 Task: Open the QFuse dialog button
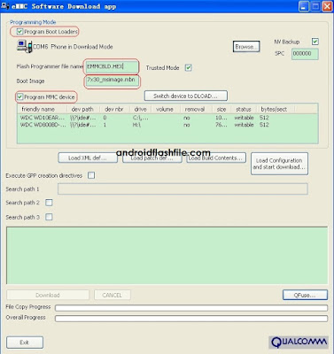(305, 295)
